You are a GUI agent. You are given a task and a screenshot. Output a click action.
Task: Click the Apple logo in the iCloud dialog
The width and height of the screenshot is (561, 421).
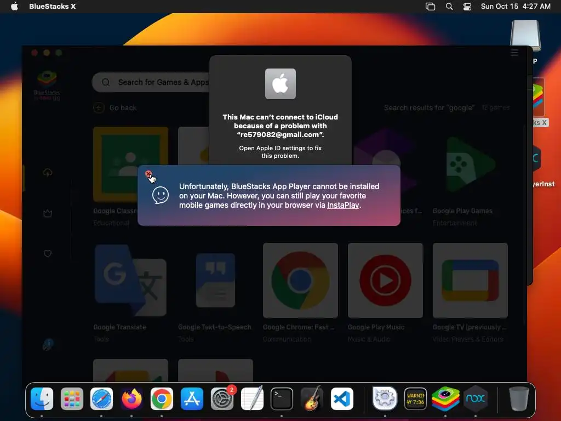(280, 84)
